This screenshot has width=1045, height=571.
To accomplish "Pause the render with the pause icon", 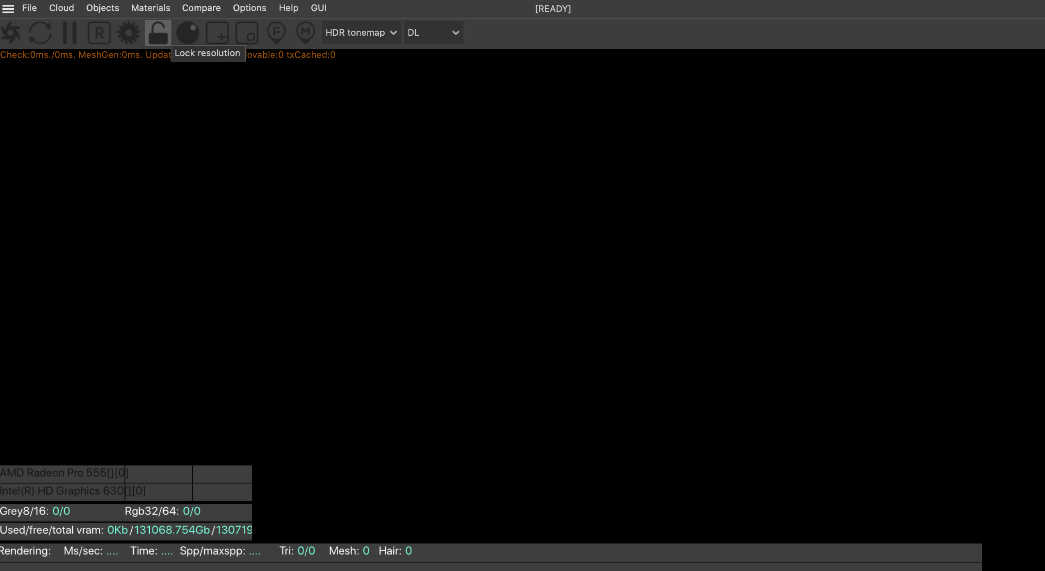I will click(70, 33).
